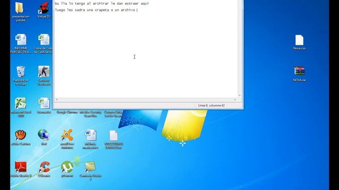The width and height of the screenshot is (339, 190).
Task: Click the Notepad horizontal scrollbar track
Action: [146, 100]
